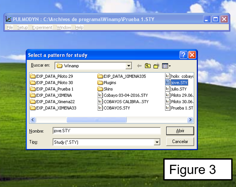Viewport: 236px width, 187px height.
Task: Click the left arrow of file list scrollbar
Action: click(33, 120)
